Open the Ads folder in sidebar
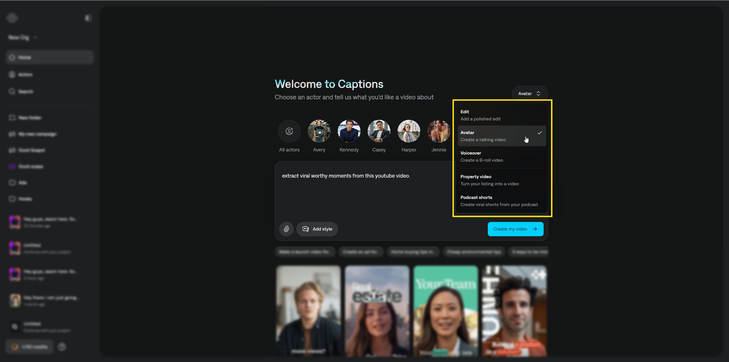 coord(50,183)
